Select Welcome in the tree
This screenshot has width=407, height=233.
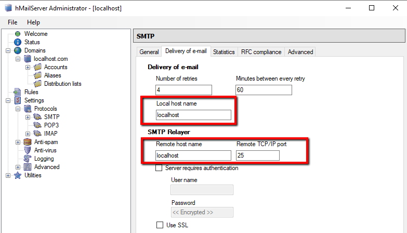[36, 34]
